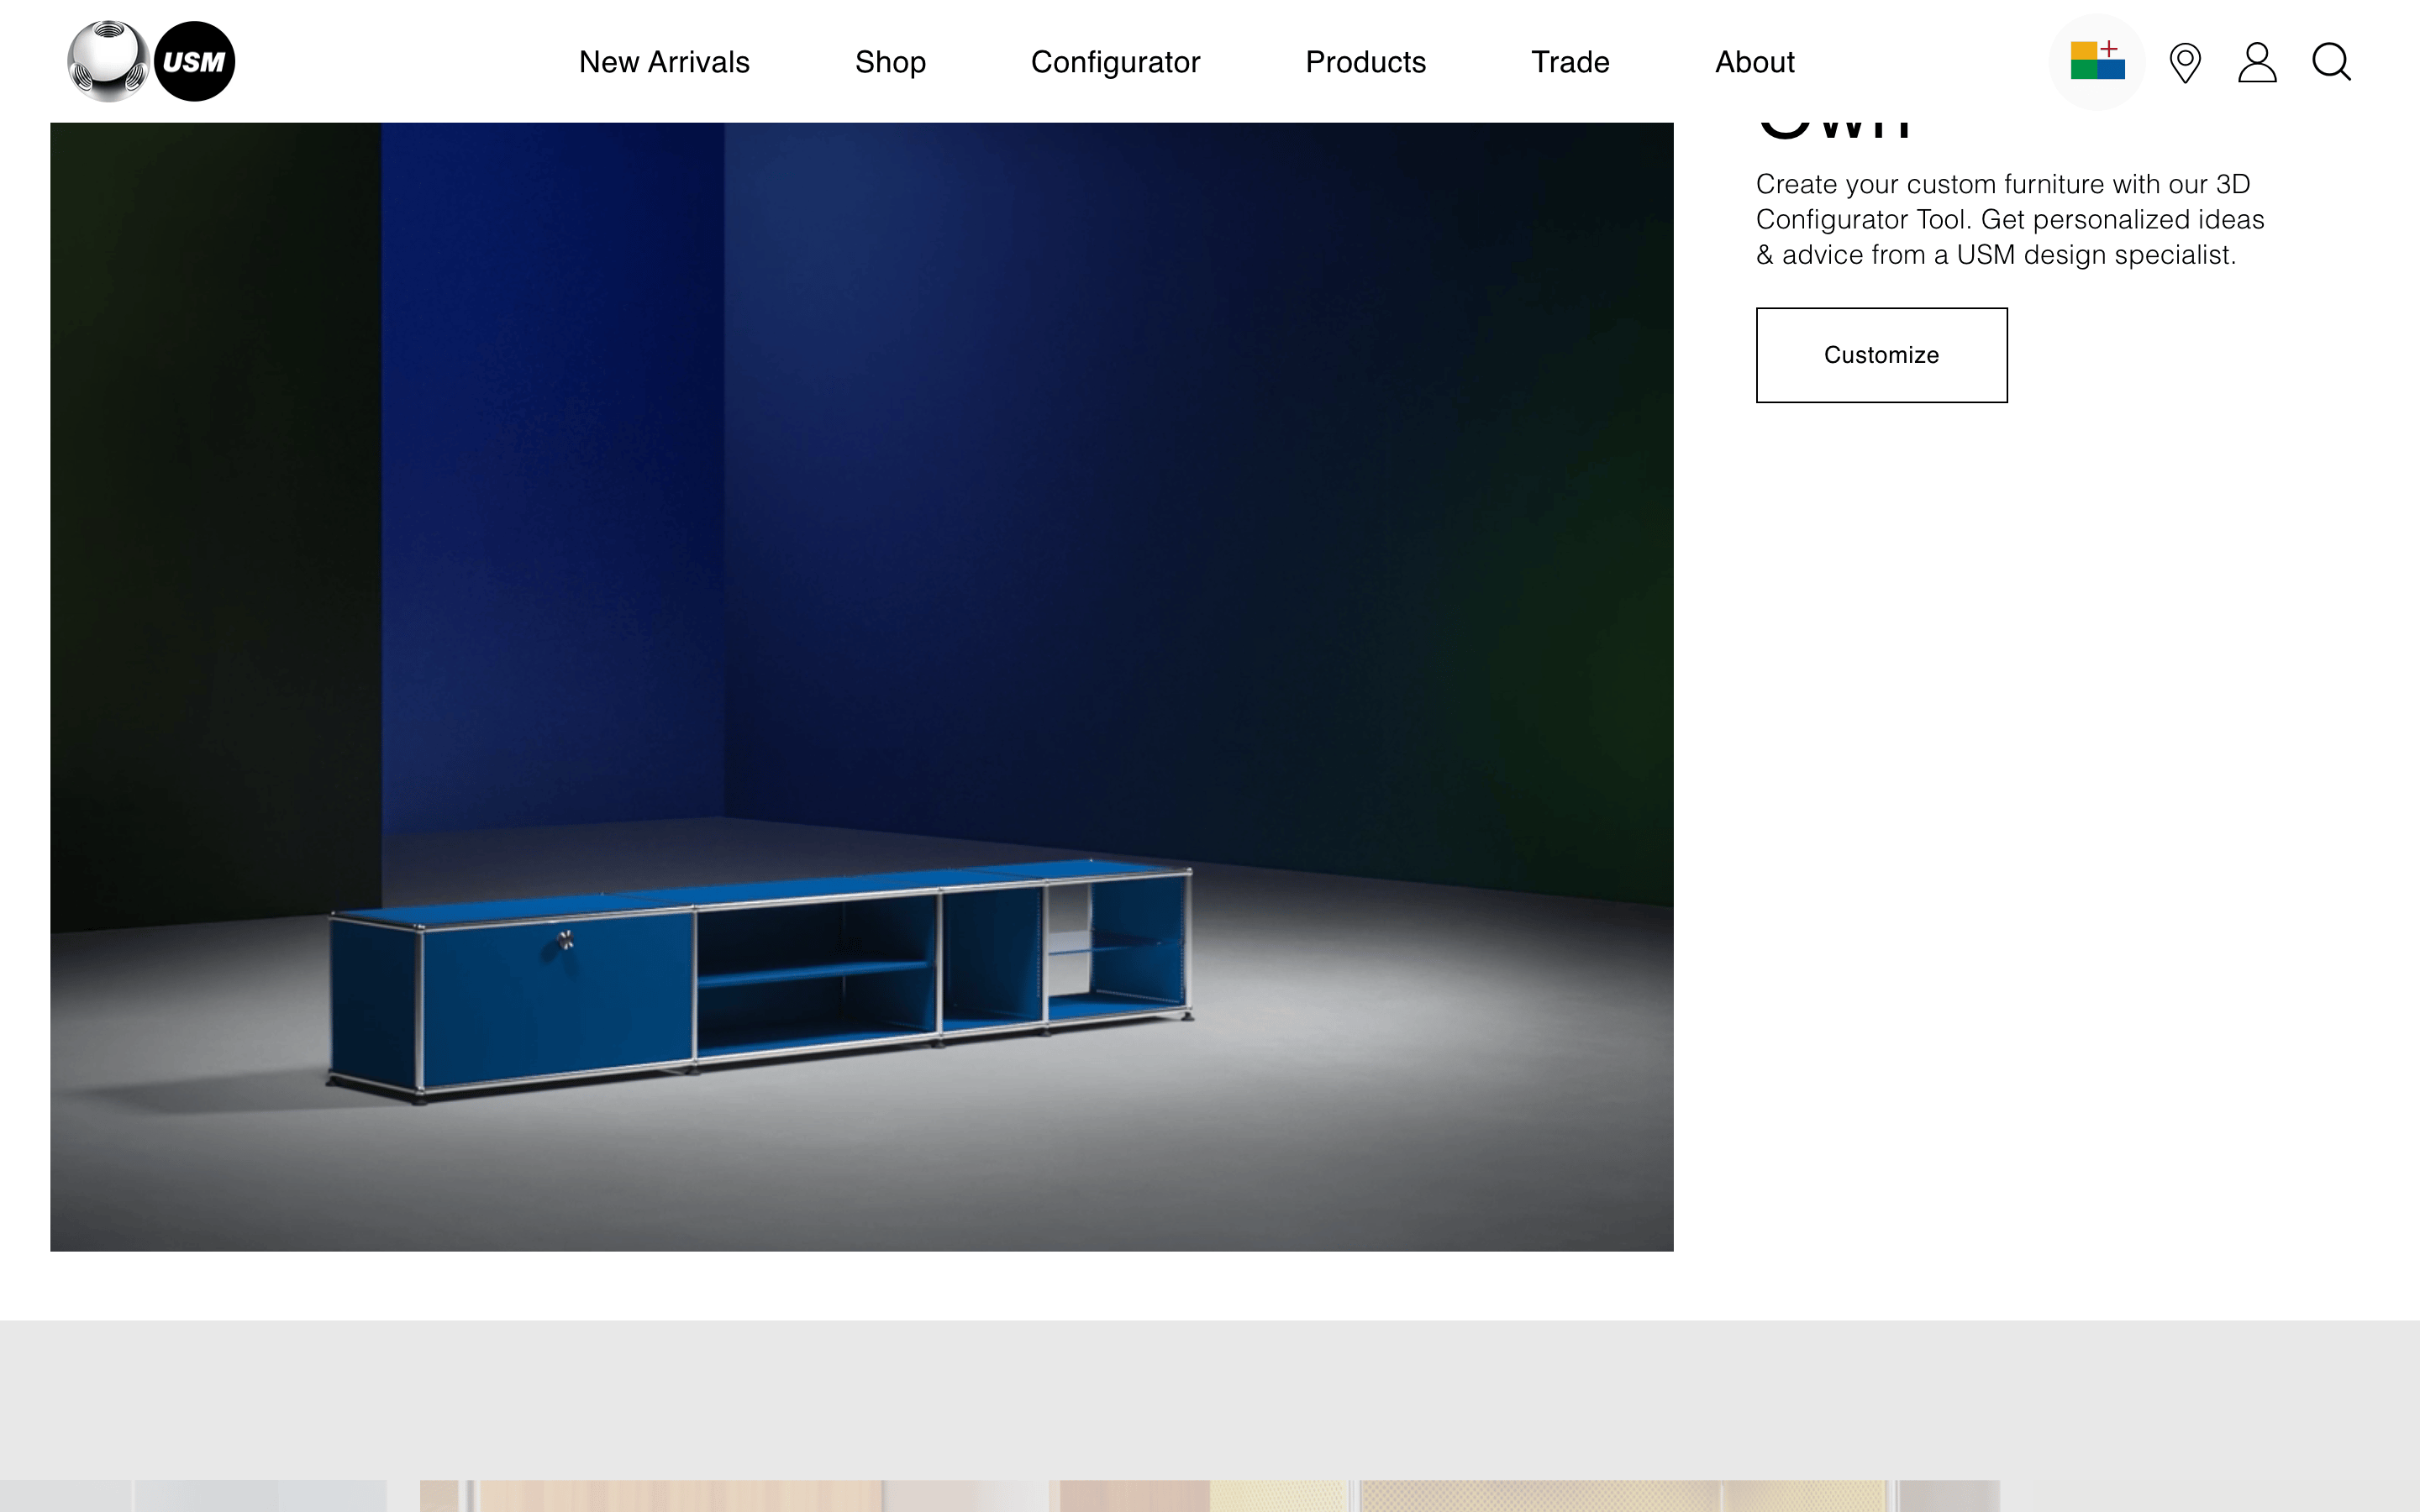Click the blue USM sideboard image
The height and width of the screenshot is (1512, 2420).
(861, 686)
